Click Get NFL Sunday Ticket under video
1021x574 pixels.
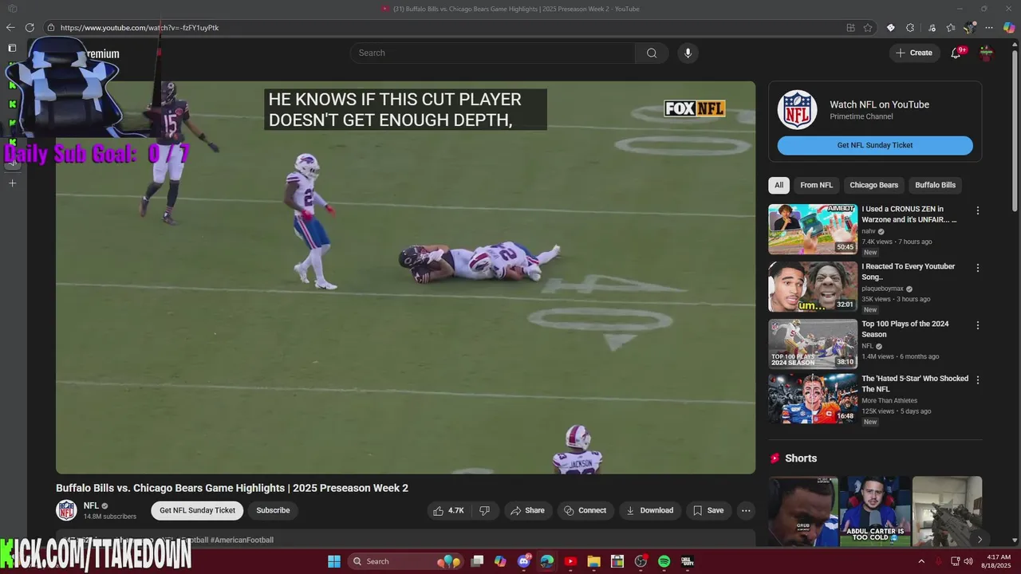pos(197,510)
